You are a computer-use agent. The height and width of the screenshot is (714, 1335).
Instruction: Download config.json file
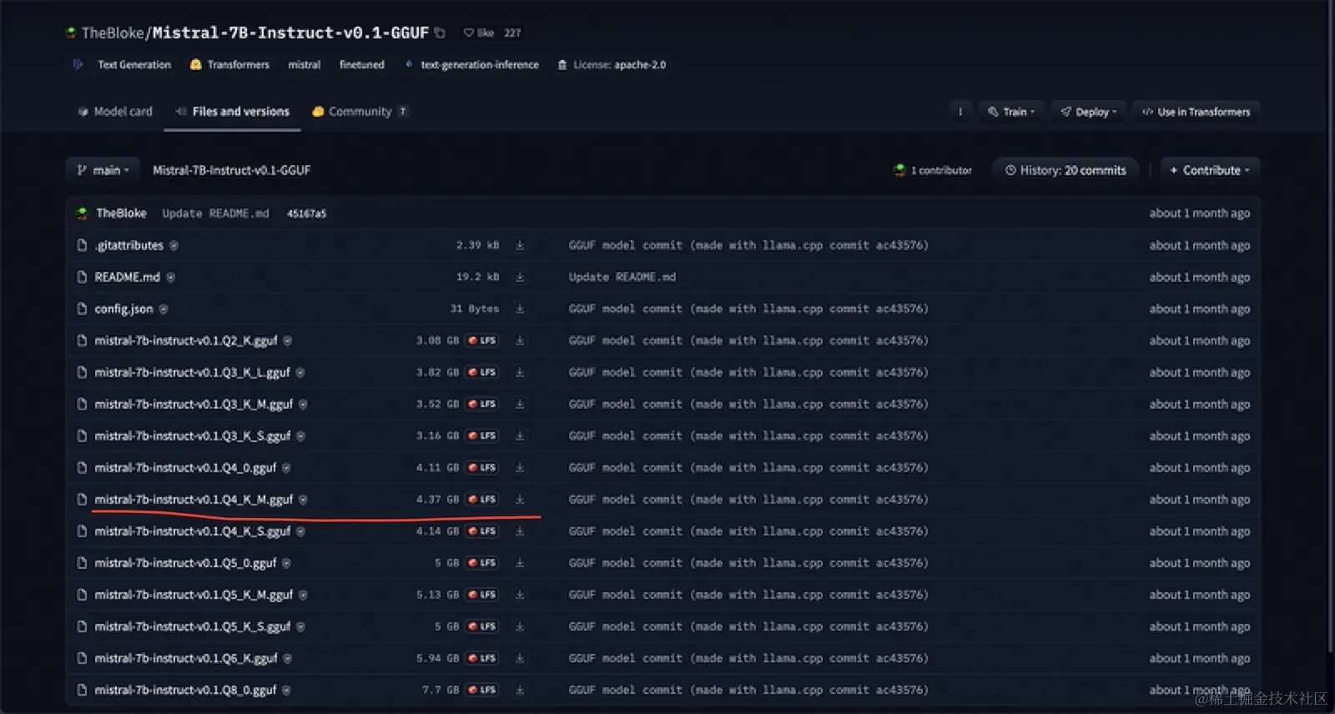[x=520, y=309]
